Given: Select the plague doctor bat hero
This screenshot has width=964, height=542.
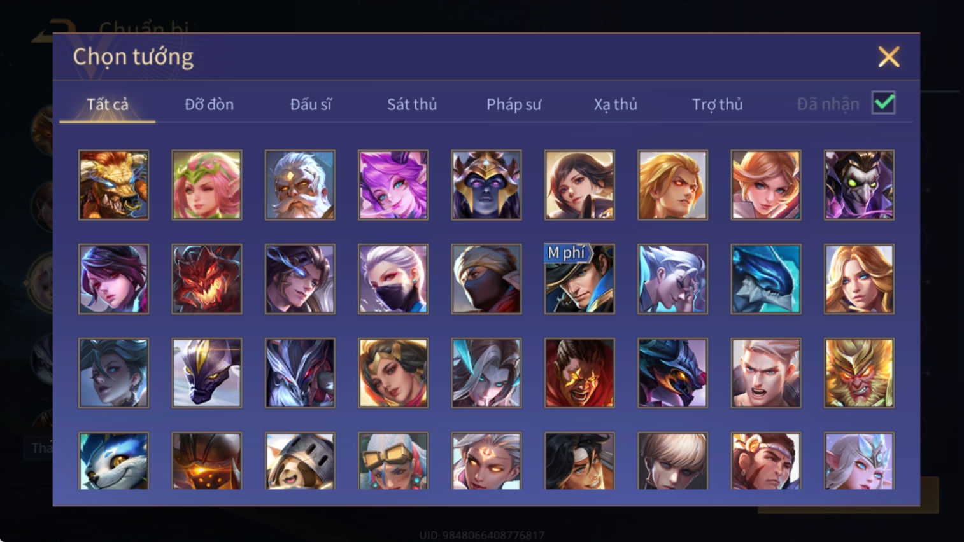Looking at the screenshot, I should click(859, 185).
